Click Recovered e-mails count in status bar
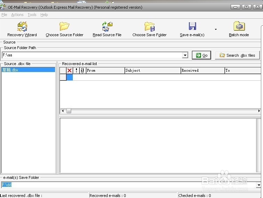Screen dimensions: 263x198 [x=108, y=196]
